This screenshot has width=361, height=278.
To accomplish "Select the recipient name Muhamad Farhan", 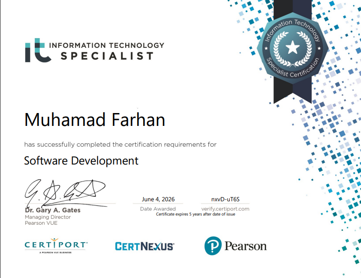I will (94, 120).
